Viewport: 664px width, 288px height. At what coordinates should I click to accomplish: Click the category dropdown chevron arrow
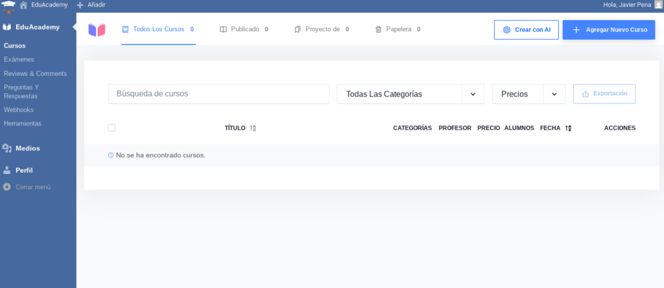(473, 94)
